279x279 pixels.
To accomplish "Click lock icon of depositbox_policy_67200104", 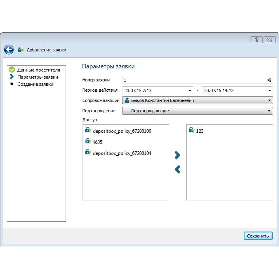I will click(88, 152).
